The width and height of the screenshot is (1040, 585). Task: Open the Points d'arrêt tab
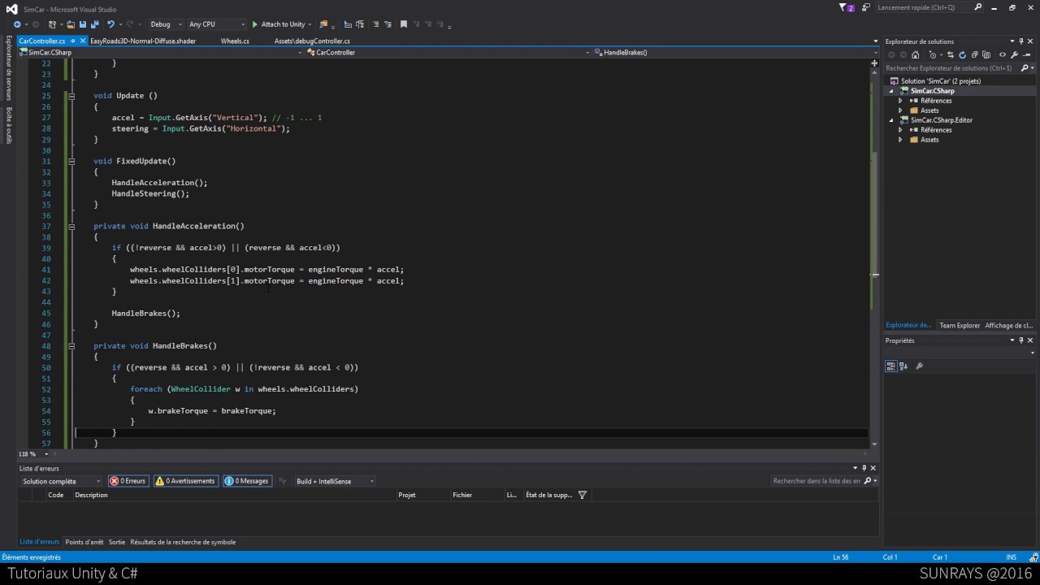[84, 542]
